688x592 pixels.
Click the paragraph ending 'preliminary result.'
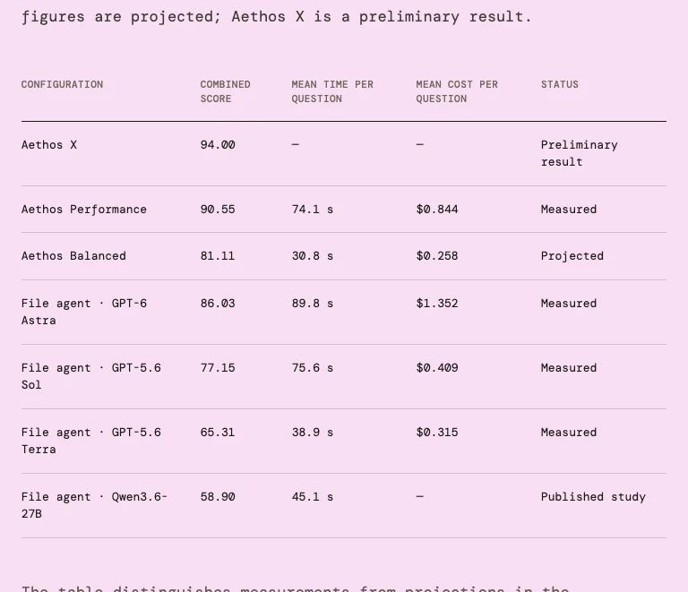(277, 17)
